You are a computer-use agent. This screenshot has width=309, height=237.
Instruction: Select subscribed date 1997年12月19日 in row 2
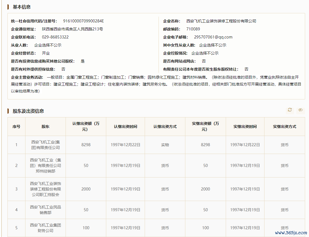(125, 166)
